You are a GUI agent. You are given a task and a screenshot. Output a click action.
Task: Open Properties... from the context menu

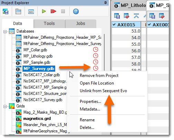tap(90, 102)
